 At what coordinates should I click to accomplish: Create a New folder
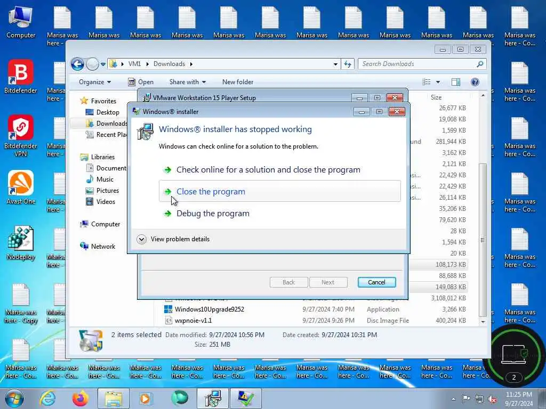[x=238, y=82]
